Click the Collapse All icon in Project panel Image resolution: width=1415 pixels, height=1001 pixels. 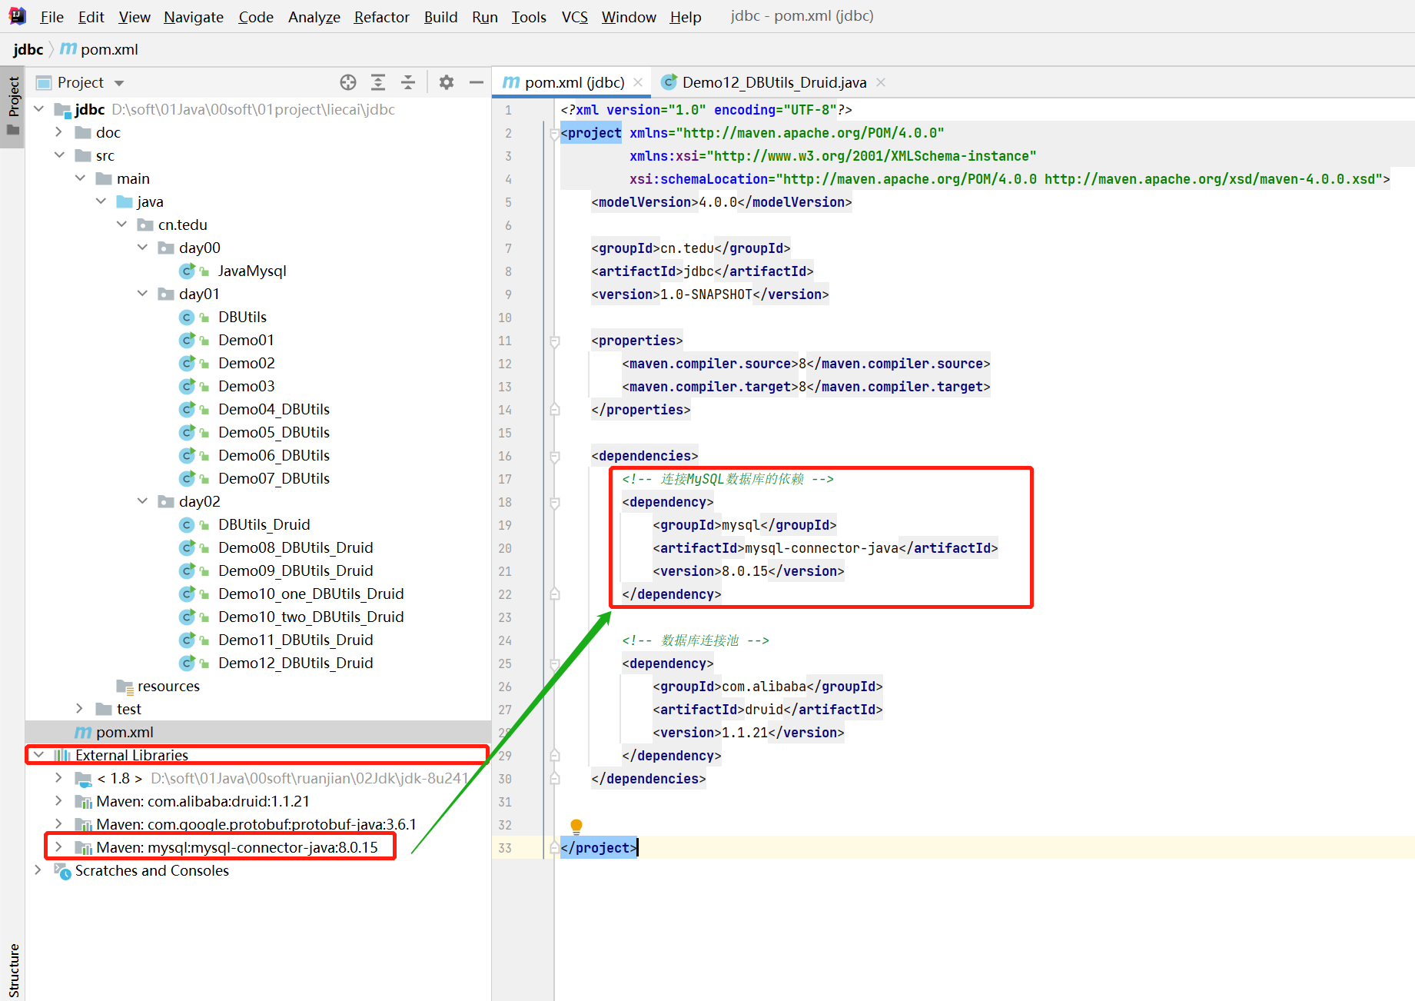pyautogui.click(x=408, y=82)
